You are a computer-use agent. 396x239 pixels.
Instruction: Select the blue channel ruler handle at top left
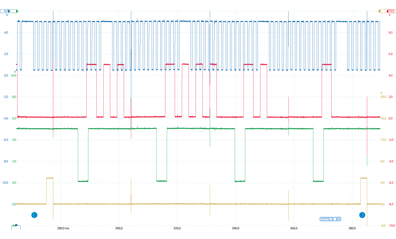[6, 11]
